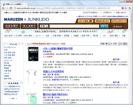The image size is (133, 105).
Task: Select コンピュータ in genre sidebar
Action: [x=8, y=60]
